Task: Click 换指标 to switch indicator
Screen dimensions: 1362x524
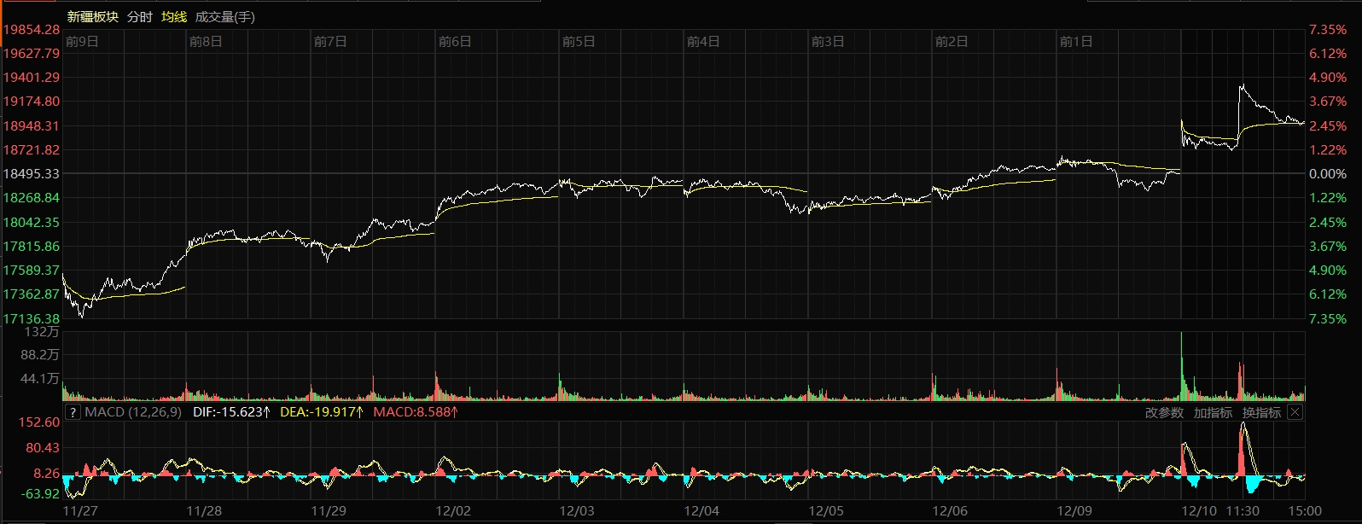Action: [1261, 412]
